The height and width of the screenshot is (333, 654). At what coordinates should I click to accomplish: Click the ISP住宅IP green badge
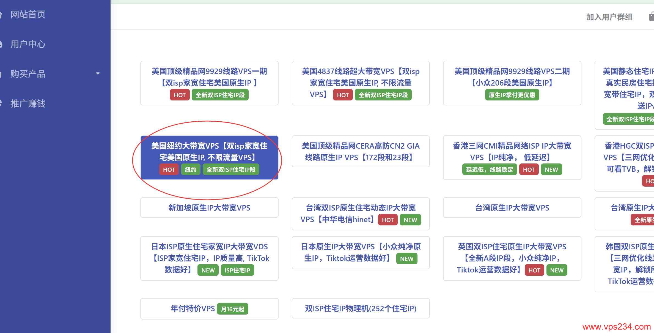click(x=237, y=270)
